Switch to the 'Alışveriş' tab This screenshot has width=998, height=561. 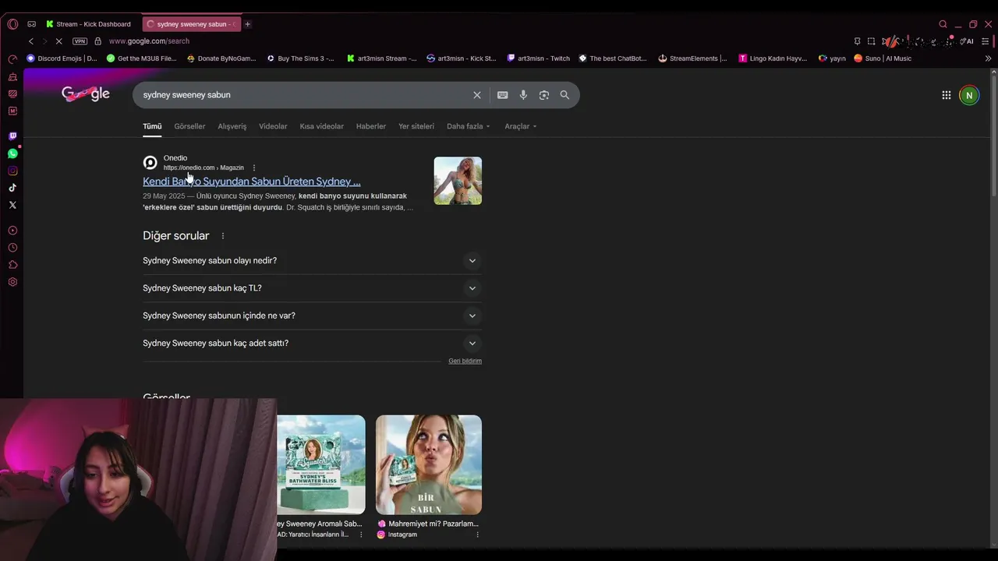tap(232, 126)
